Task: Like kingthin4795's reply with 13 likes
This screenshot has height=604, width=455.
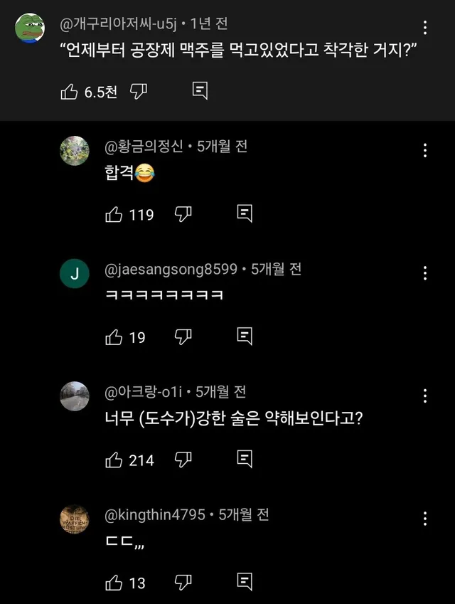Action: [114, 583]
